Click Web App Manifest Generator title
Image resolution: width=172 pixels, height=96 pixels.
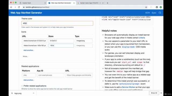coord(26,13)
